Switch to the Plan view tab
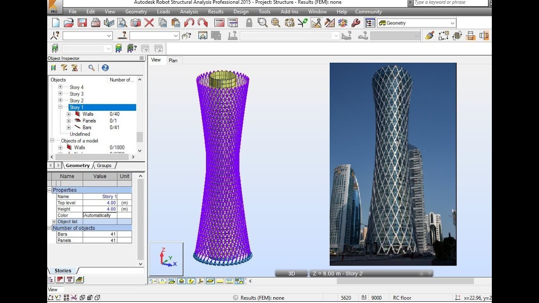539x303 pixels. coord(173,61)
